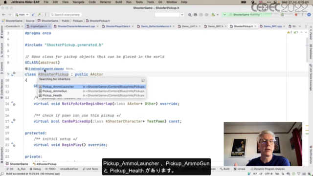Open the Help menu

(184, 2)
